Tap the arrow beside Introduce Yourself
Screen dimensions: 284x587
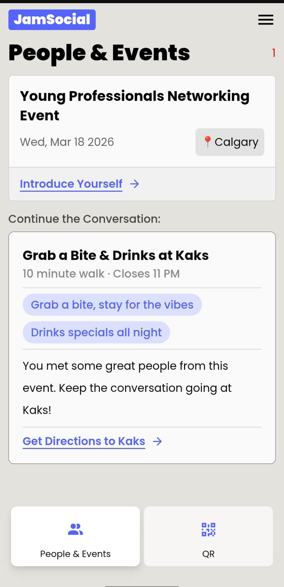tap(135, 184)
